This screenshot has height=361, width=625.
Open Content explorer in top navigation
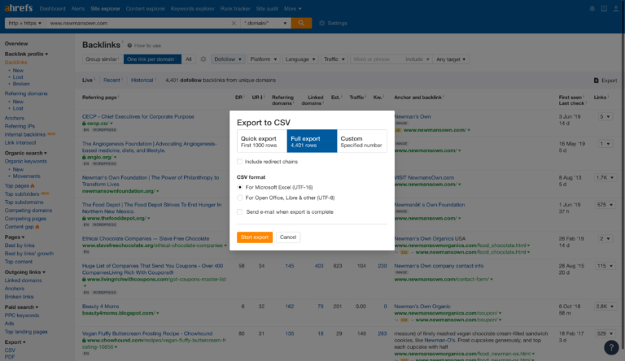pos(145,8)
